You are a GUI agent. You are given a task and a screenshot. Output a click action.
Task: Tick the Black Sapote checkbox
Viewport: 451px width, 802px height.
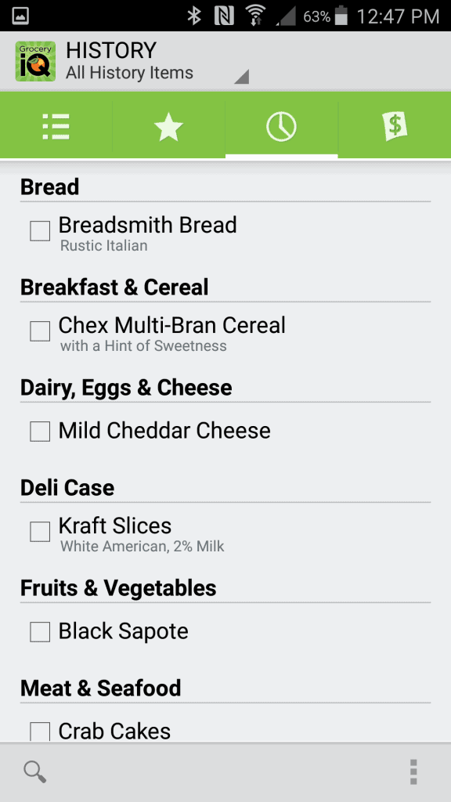(40, 632)
